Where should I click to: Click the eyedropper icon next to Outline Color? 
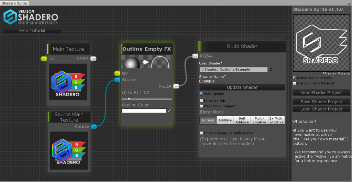(x=169, y=111)
